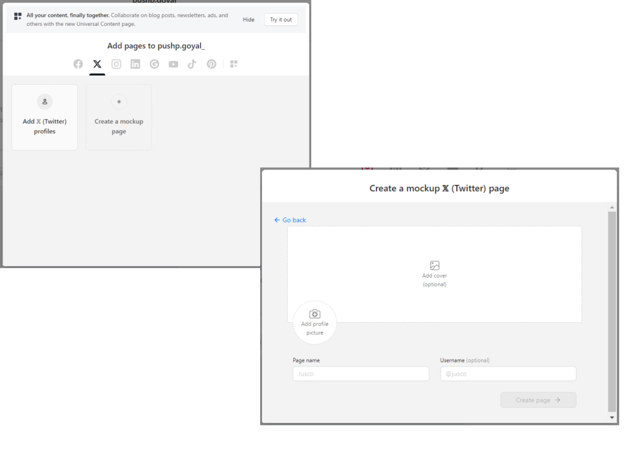Screen dimensions: 630x450
Task: Focus the Username optional input field
Action: [x=508, y=374]
